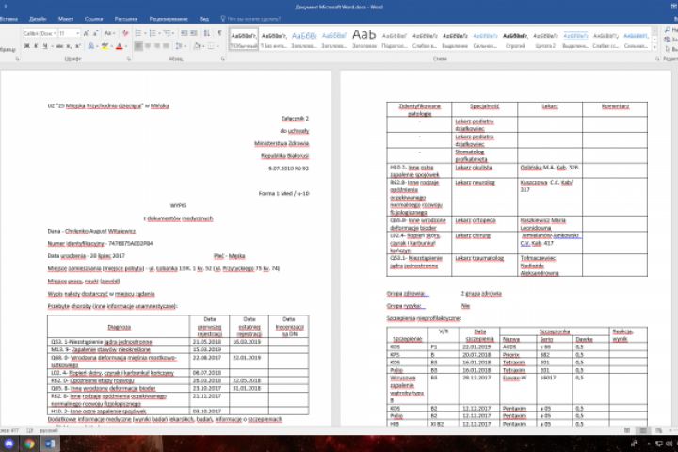Click the volume icon in system tray

pyautogui.click(x=669, y=444)
